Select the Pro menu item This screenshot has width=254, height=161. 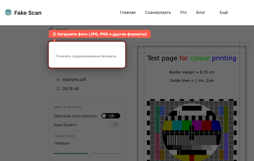[183, 12]
